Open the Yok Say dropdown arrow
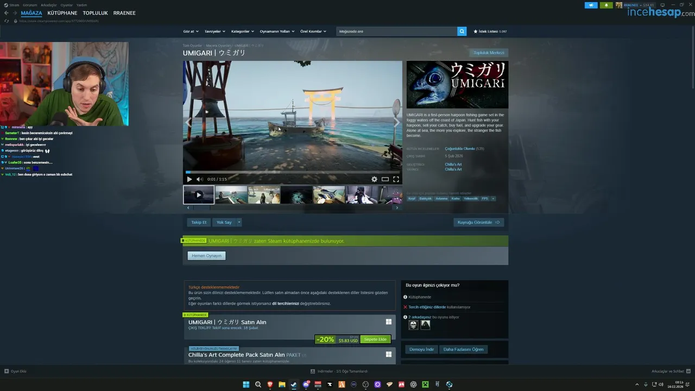Screen dimensions: 695x391 point(238,222)
